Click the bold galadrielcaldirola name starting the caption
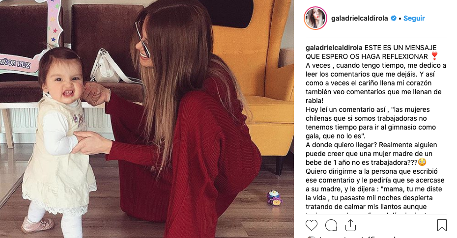457x238 pixels. pyautogui.click(x=334, y=48)
